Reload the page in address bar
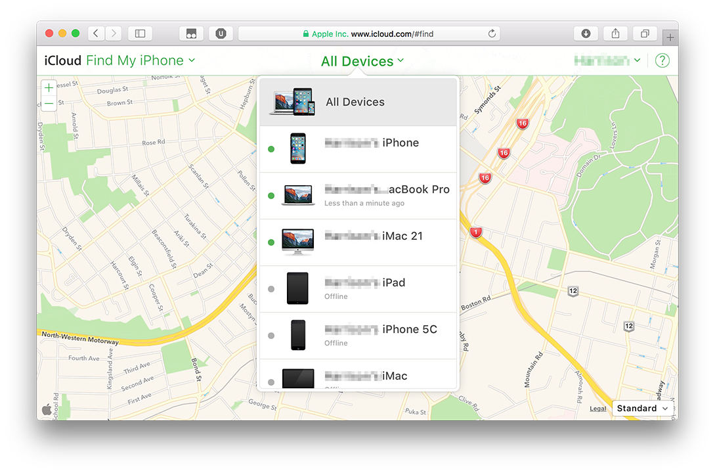 (491, 34)
